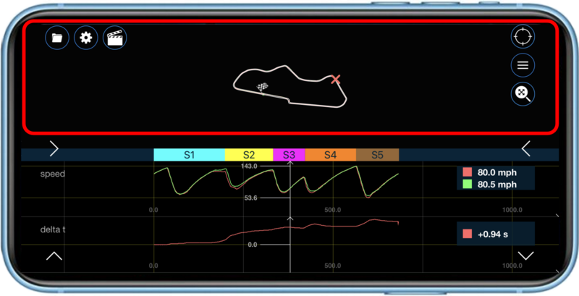Tap the video clapperboard icon

coord(114,38)
